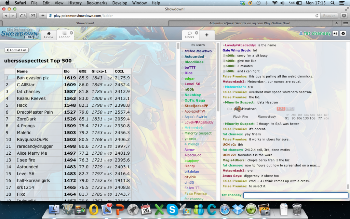This screenshot has width=350, height=219.
Task: Click the Safari share button
Action: [33, 16]
